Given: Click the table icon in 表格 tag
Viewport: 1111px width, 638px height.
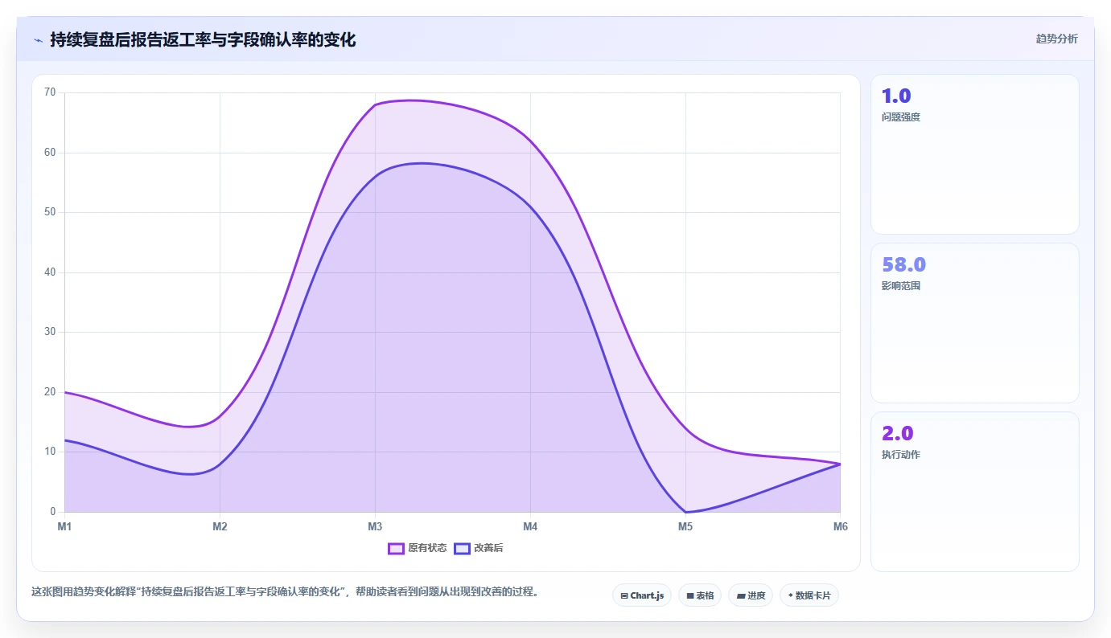Looking at the screenshot, I should pos(689,596).
